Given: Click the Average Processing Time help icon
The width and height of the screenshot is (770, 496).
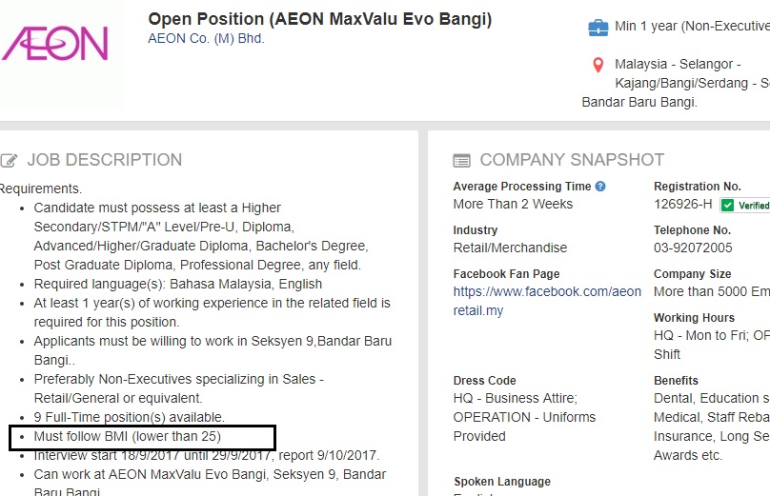Looking at the screenshot, I should click(600, 187).
